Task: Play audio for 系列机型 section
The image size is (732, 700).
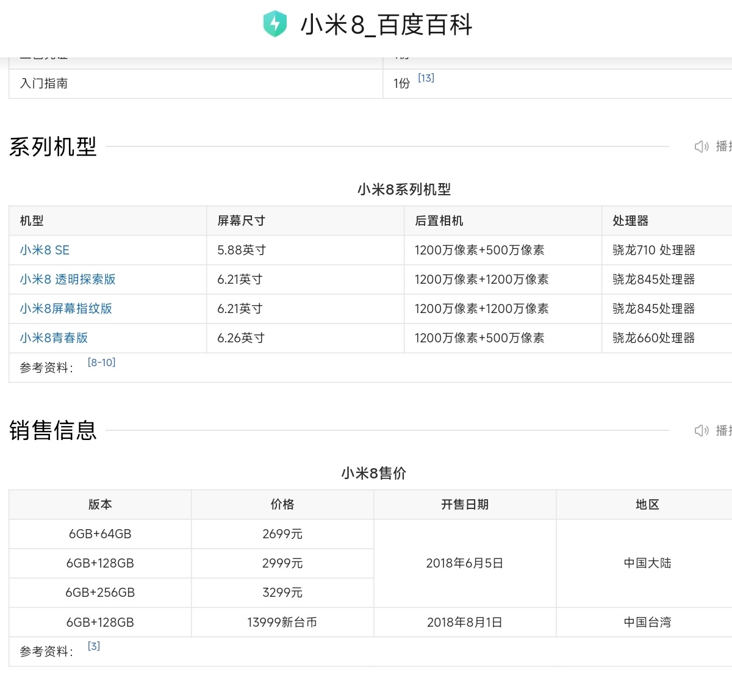Action: tap(711, 146)
